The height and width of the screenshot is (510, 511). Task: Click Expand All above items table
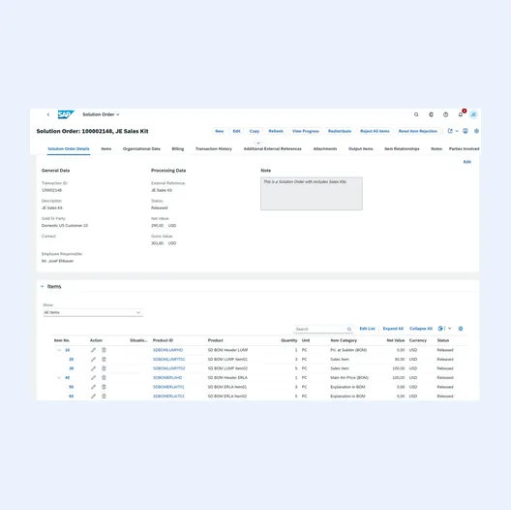(x=393, y=329)
